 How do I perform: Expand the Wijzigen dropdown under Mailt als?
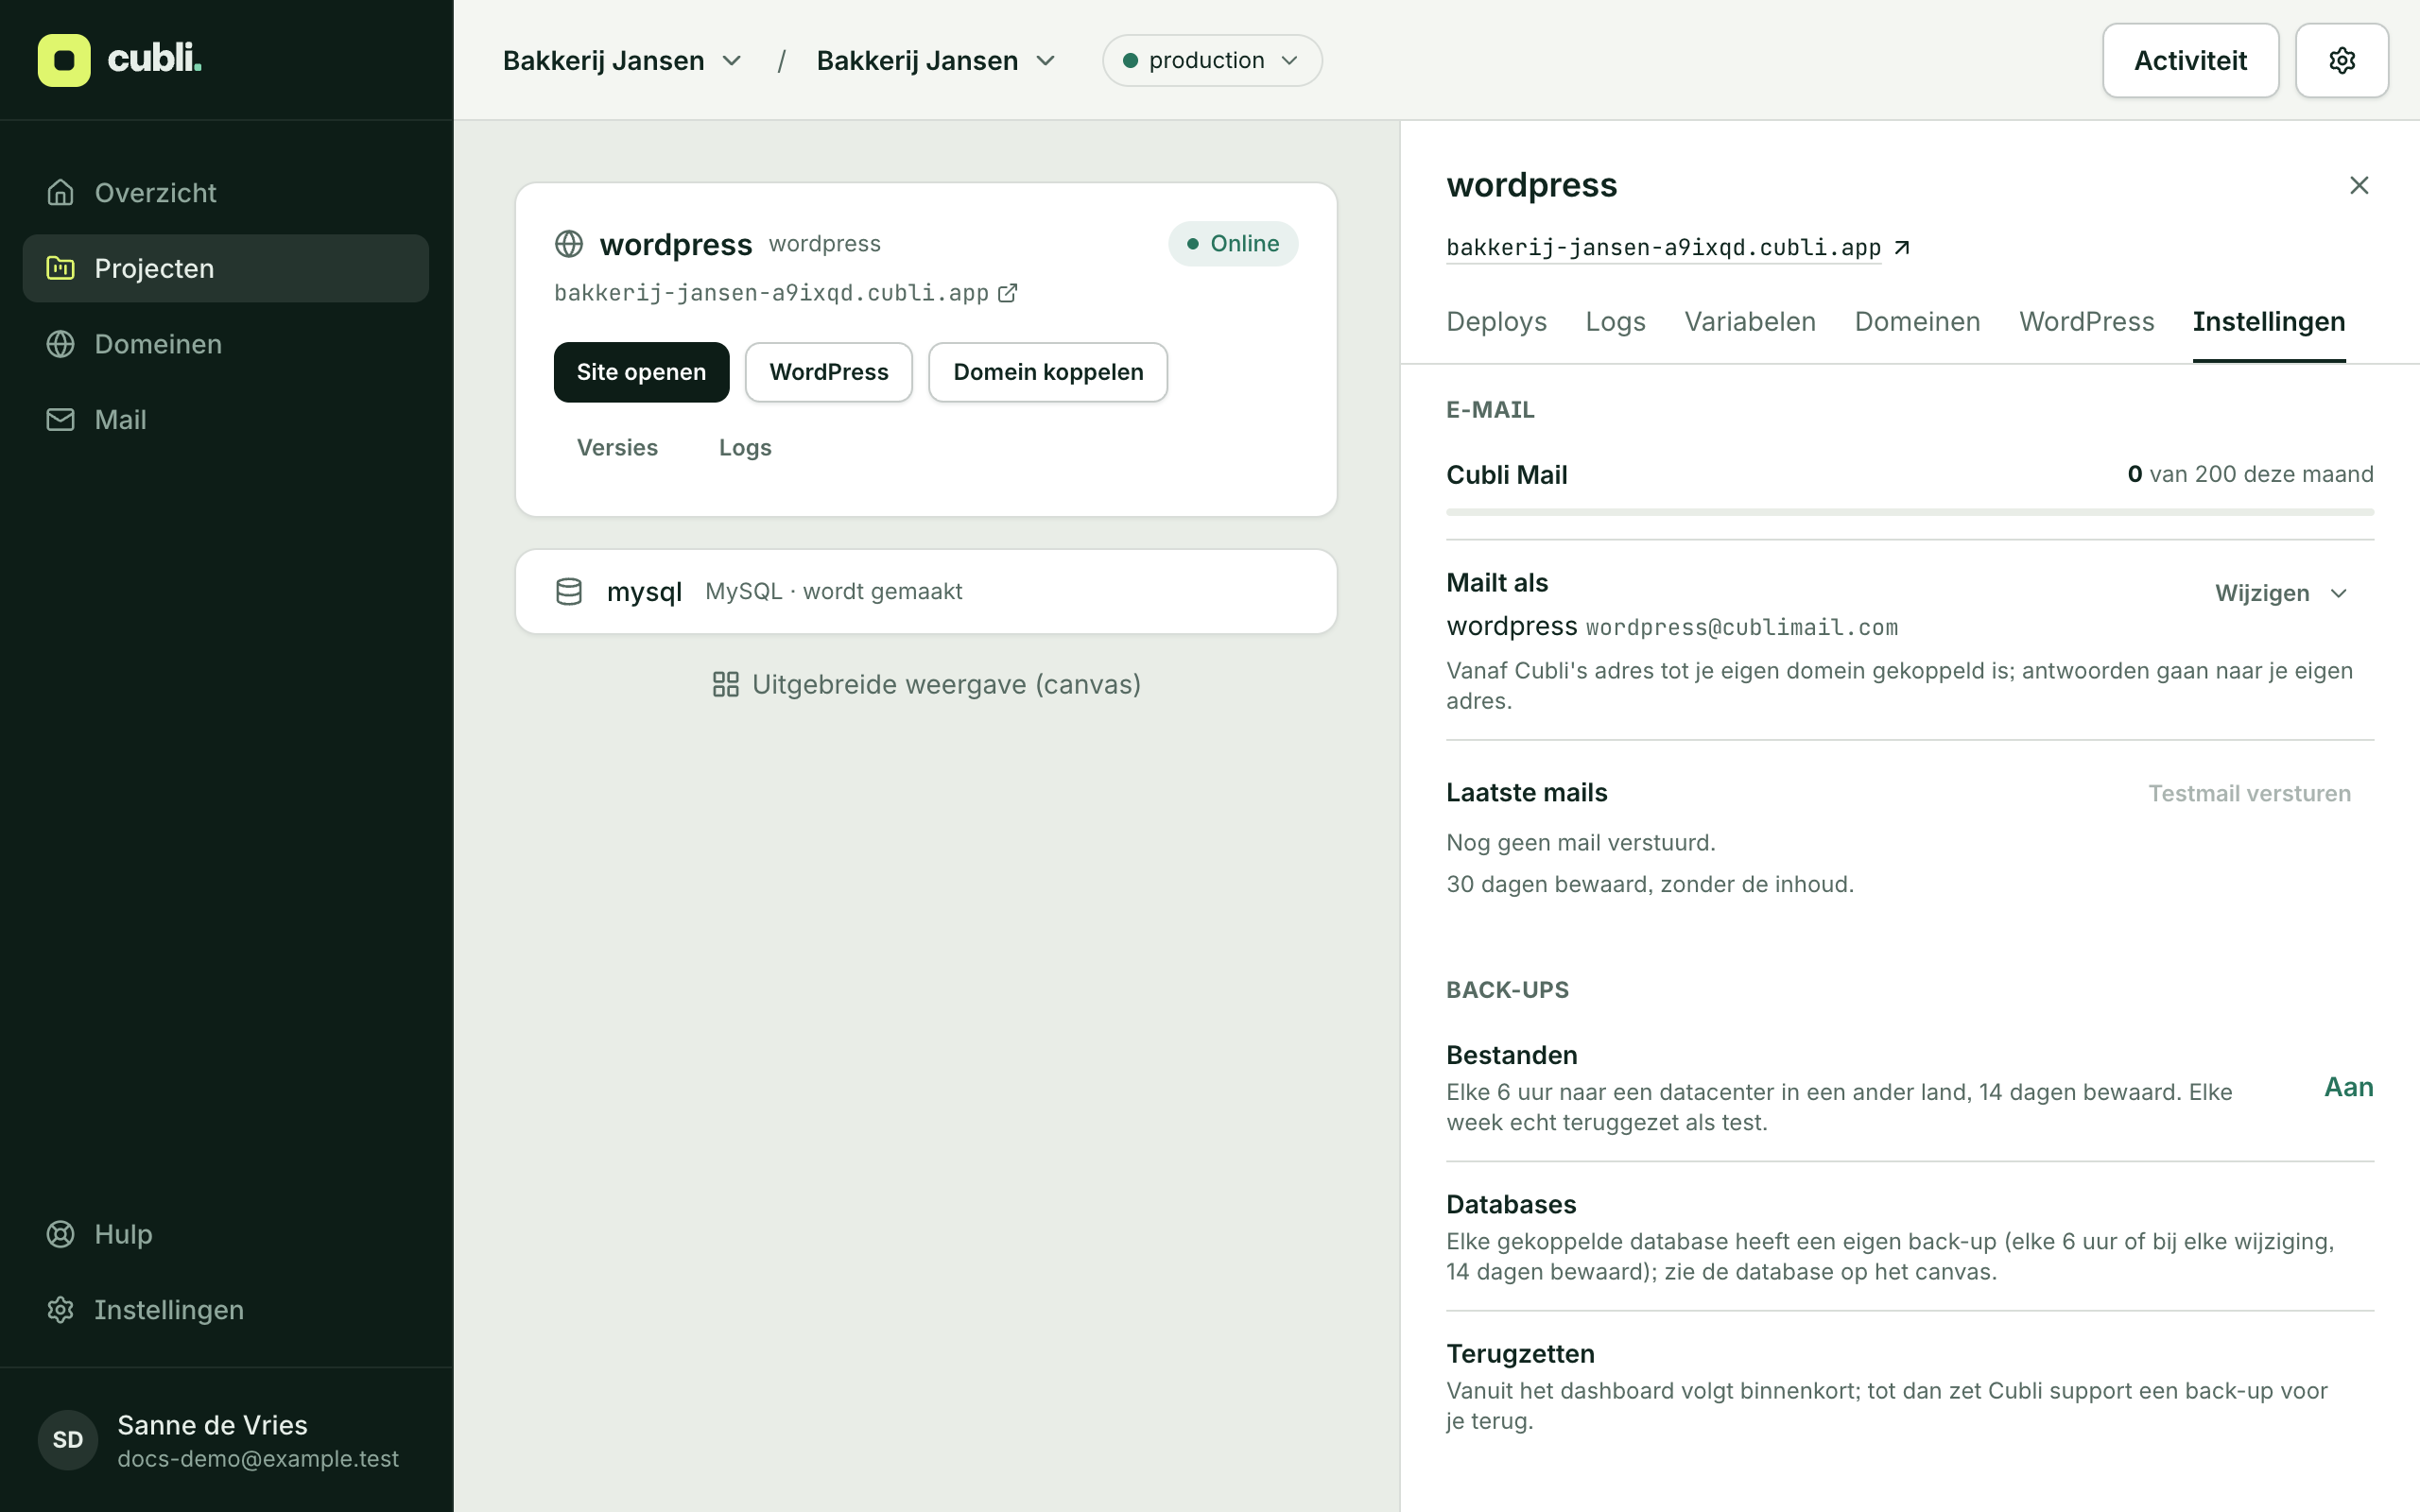point(2281,593)
